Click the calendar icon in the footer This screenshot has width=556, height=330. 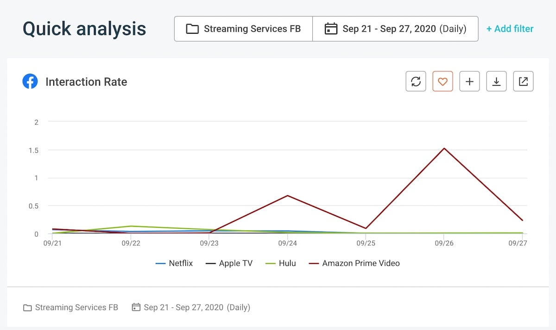[x=136, y=307]
